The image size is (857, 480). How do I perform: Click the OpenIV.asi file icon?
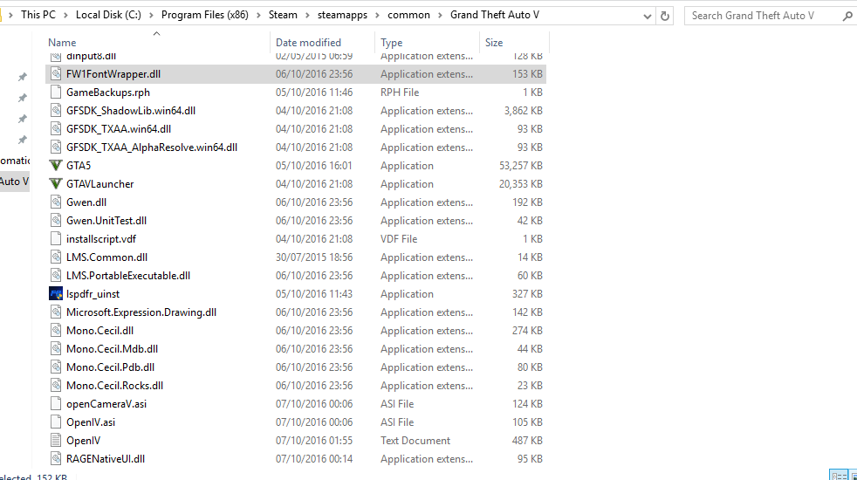click(x=56, y=422)
